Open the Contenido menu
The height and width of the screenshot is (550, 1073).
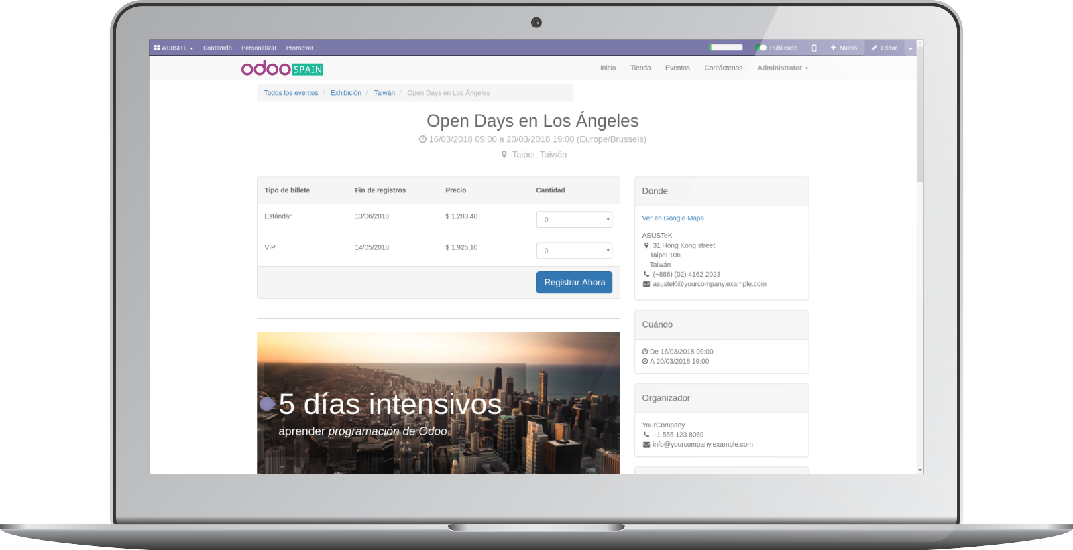click(217, 48)
